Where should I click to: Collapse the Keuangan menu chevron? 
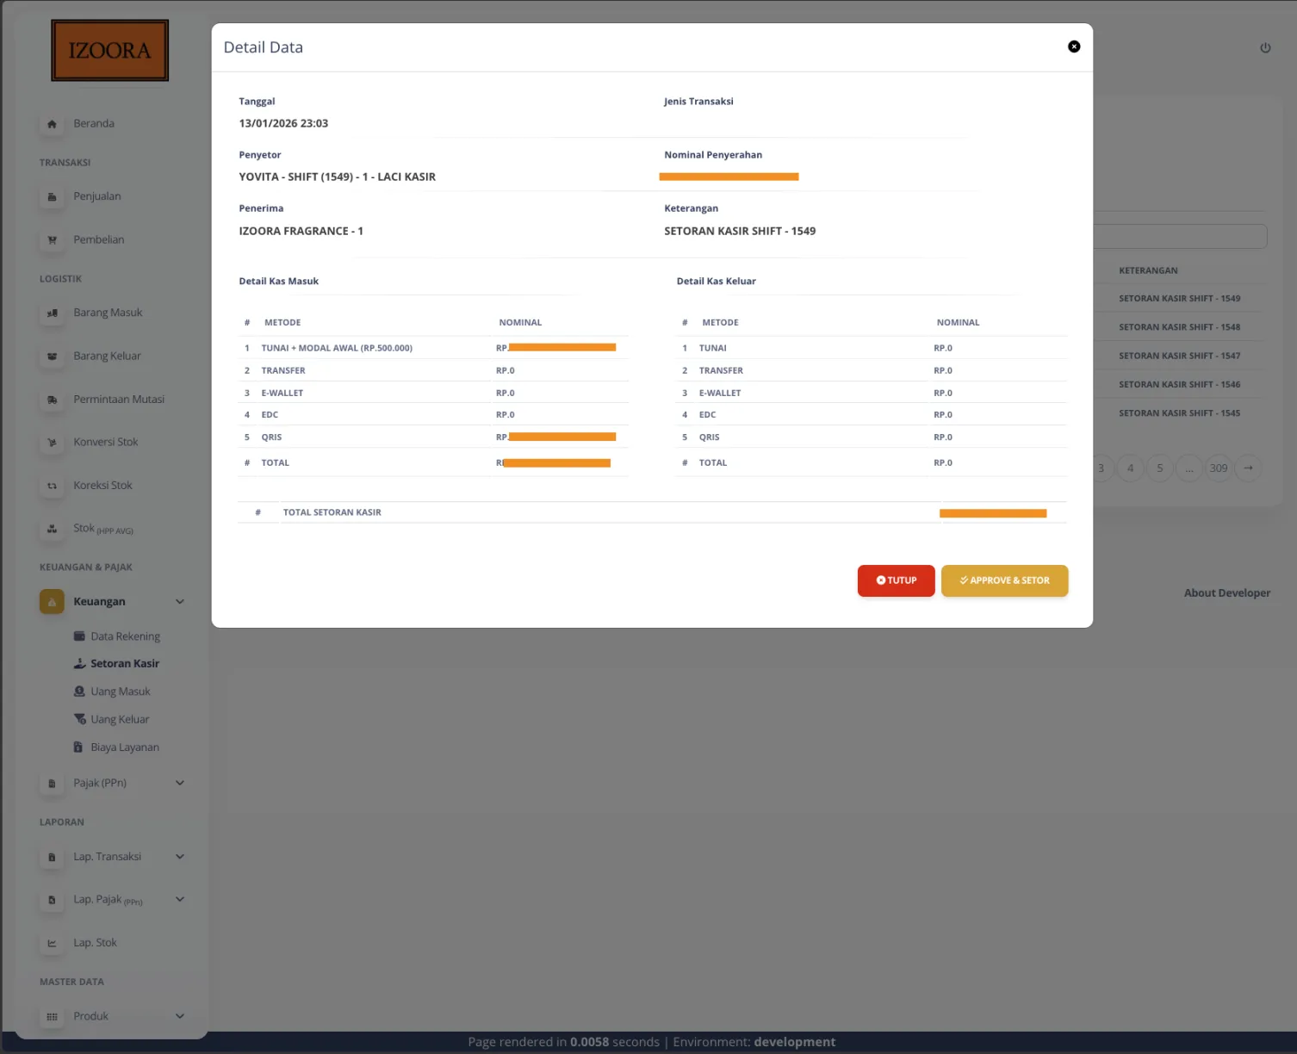(x=180, y=602)
